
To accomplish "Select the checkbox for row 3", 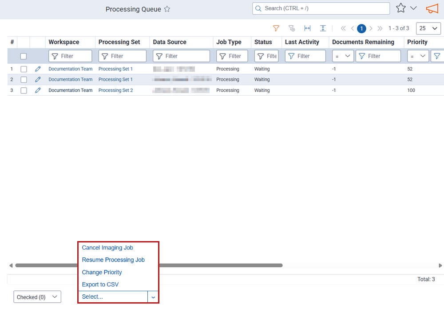I will pos(24,90).
